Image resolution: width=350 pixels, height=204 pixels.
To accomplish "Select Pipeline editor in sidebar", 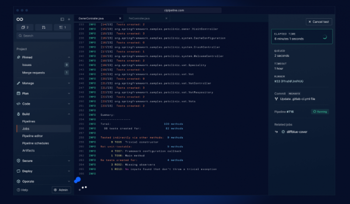I will tap(32, 136).
